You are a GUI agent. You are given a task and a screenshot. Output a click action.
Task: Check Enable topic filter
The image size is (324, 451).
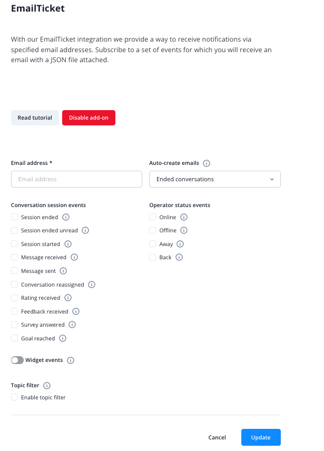(15, 397)
